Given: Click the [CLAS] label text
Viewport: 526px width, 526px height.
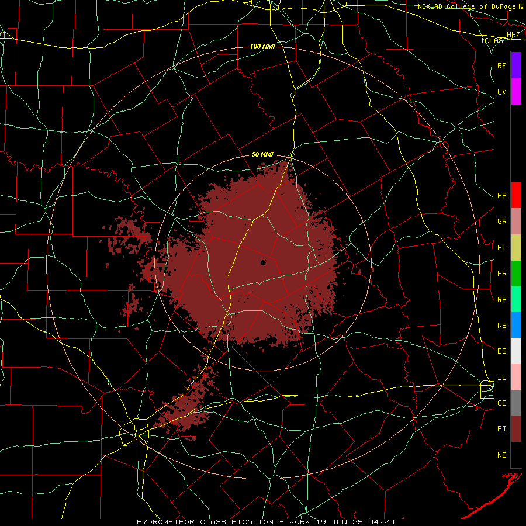Looking at the screenshot, I should tap(494, 41).
